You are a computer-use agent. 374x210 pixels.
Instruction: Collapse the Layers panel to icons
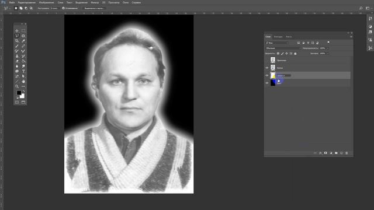point(348,33)
